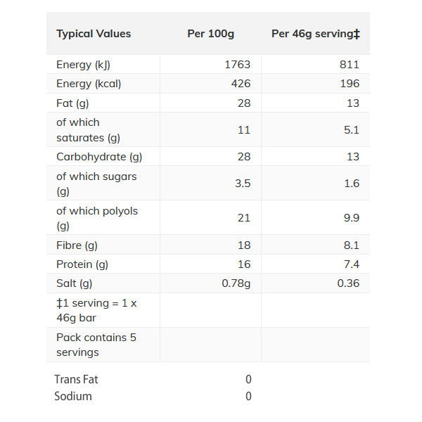The height and width of the screenshot is (422, 422).
Task: Click the Pack contains 5 servings note
Action: coord(96,345)
